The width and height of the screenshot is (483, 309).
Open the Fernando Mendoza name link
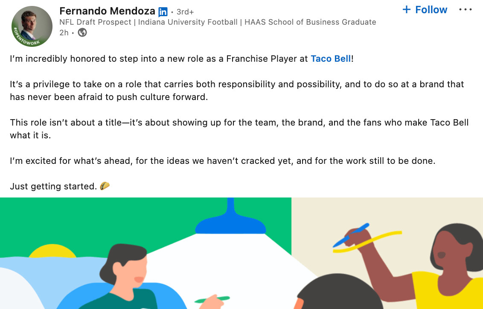[x=107, y=11]
